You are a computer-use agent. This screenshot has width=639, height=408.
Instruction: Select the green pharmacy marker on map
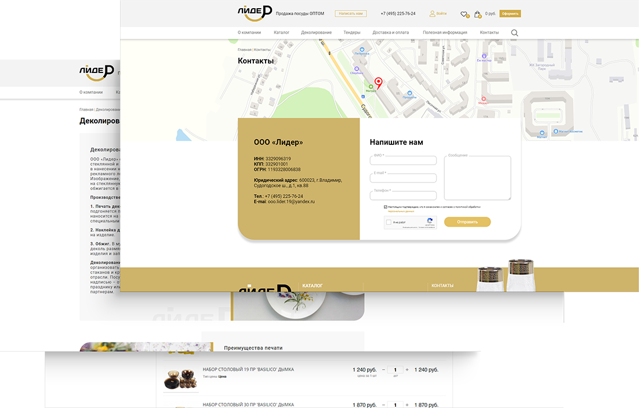[371, 87]
